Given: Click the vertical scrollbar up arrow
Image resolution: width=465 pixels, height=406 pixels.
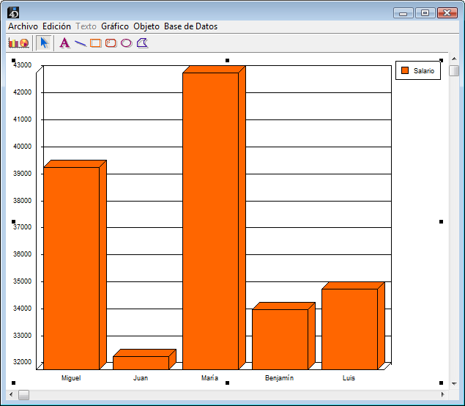Looking at the screenshot, I should point(454,59).
